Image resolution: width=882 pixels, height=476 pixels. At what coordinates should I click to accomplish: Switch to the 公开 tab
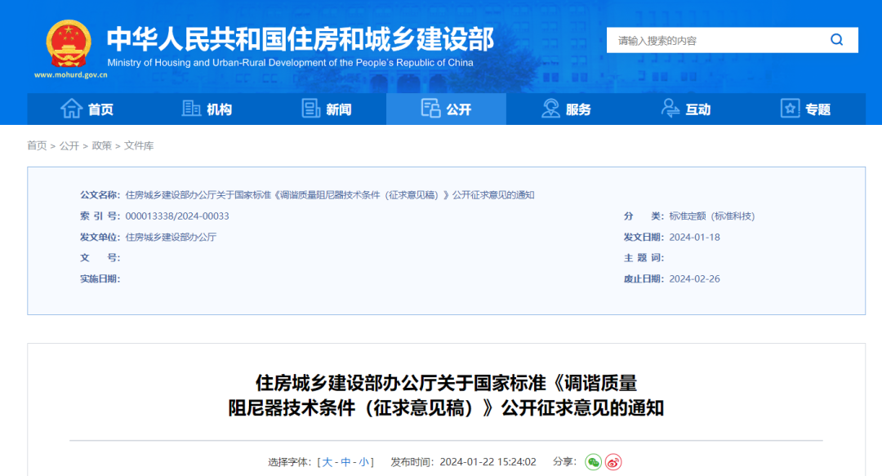pos(446,109)
